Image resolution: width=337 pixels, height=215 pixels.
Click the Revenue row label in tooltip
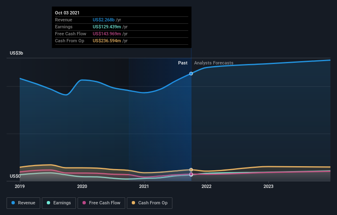(64, 20)
